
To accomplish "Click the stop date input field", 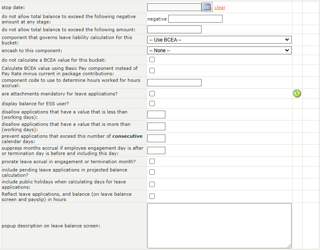I will (174, 7).
